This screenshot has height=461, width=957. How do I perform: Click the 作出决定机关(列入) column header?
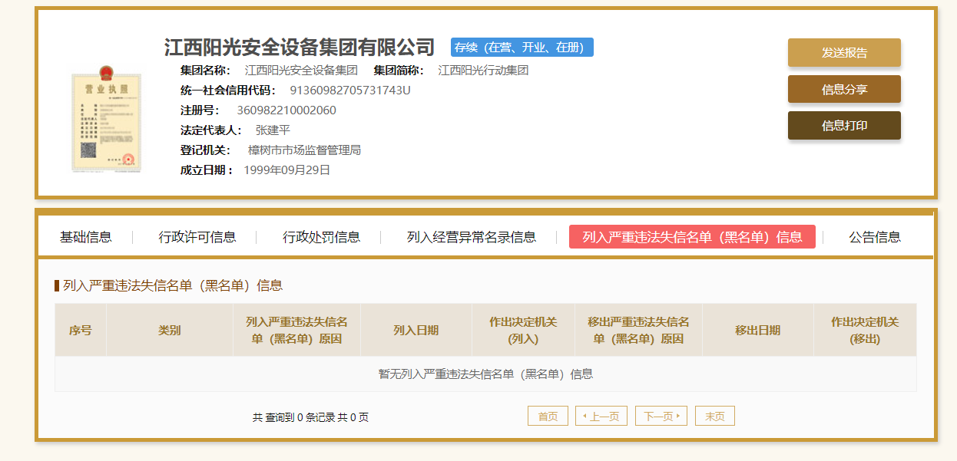coord(524,330)
